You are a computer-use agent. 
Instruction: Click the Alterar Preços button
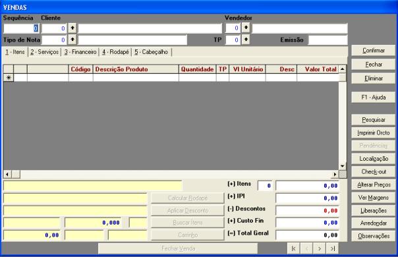point(374,185)
